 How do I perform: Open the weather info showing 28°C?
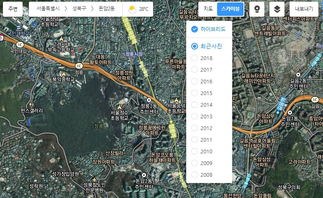(x=138, y=9)
